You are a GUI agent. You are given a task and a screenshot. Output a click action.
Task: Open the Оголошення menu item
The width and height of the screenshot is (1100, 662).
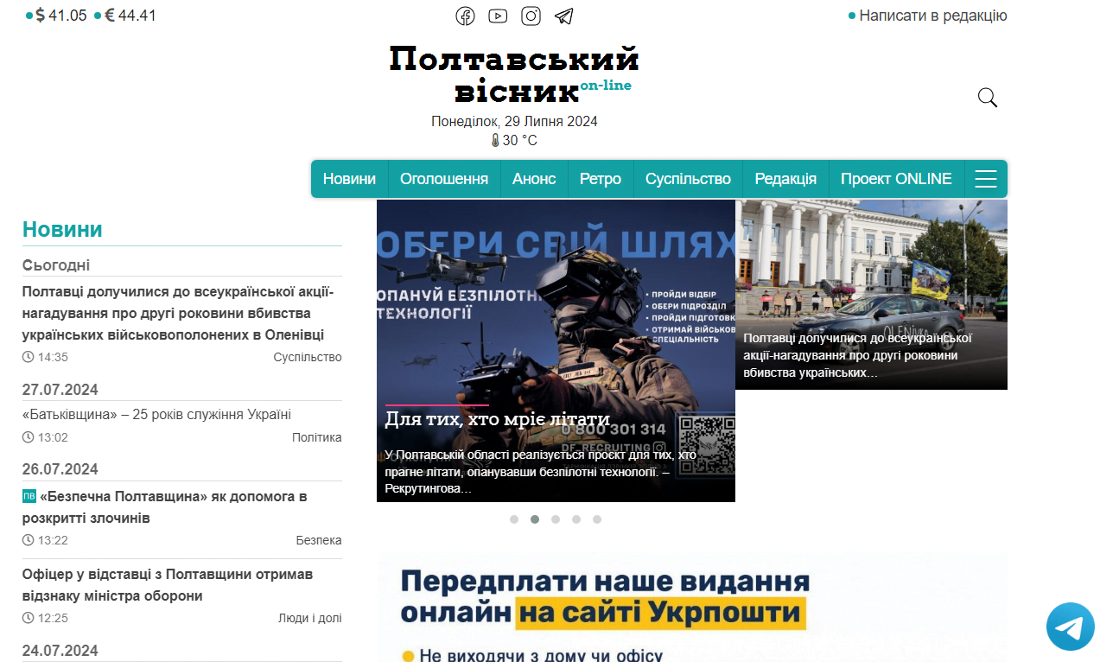[x=444, y=179]
